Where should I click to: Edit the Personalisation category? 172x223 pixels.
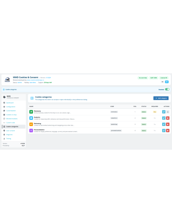(x=164, y=131)
